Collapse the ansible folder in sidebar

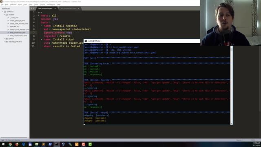pyautogui.click(x=4, y=15)
